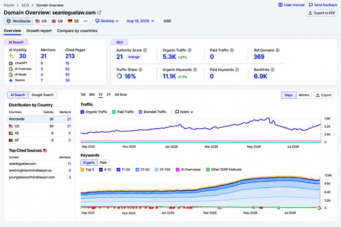The width and height of the screenshot is (341, 227).
Task: Switch to the Compare by countries tab
Action: click(77, 31)
